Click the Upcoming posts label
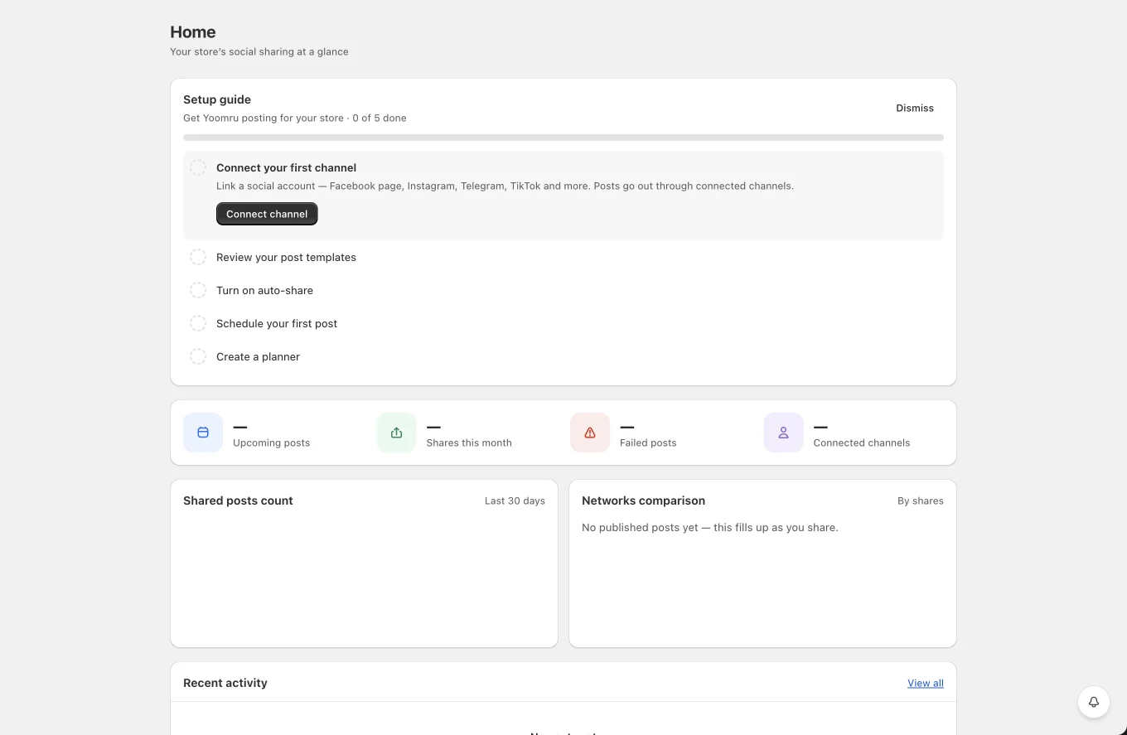This screenshot has height=735, width=1127. pos(271,442)
